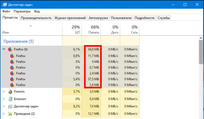Screen dimensions: 204x119
Task: Select Firefox child process using 11,7 МБ
Action: pos(21,56)
